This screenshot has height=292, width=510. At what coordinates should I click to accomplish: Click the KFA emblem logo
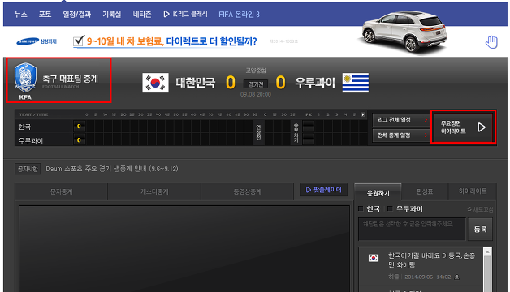point(25,81)
